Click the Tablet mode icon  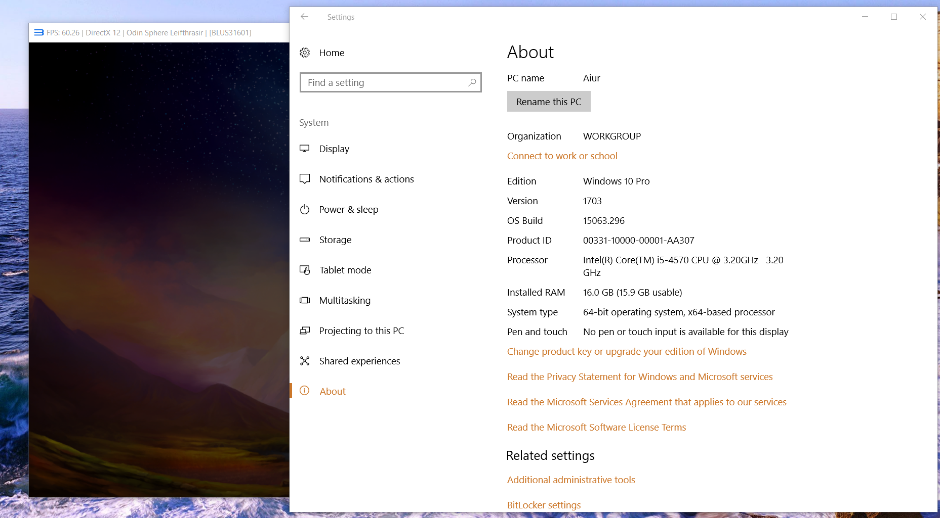pos(305,270)
